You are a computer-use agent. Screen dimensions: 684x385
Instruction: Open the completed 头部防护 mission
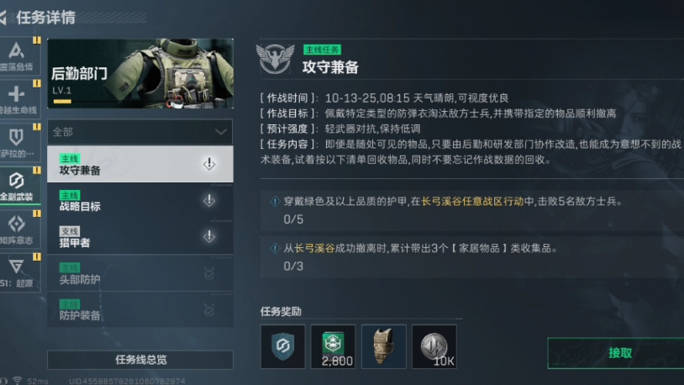coord(140,274)
